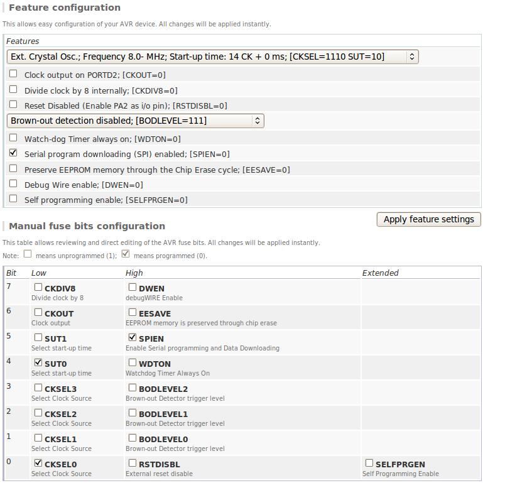Toggle the EESAVE fuse bit checkbox
Viewport: 505px width, 483px height.
133,312
